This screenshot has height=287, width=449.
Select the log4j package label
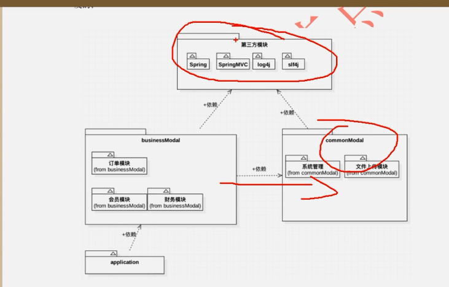click(x=264, y=65)
